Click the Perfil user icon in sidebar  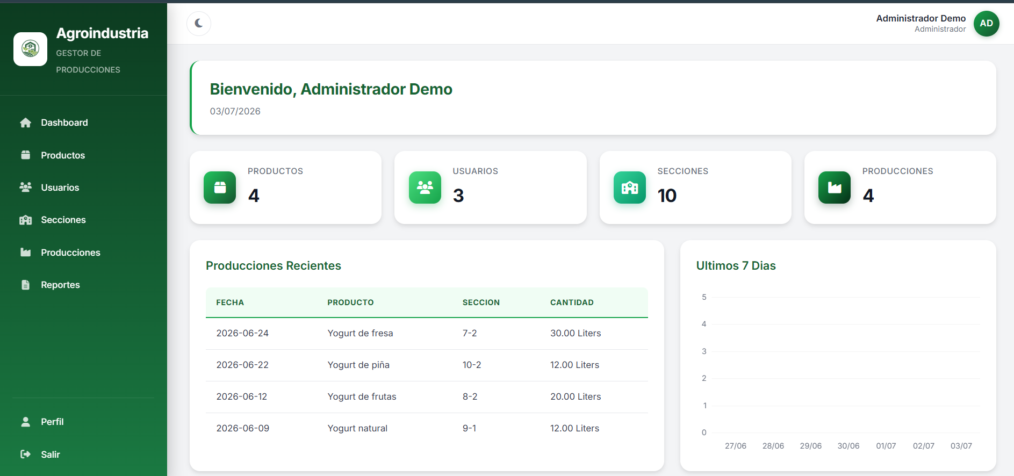coord(25,422)
